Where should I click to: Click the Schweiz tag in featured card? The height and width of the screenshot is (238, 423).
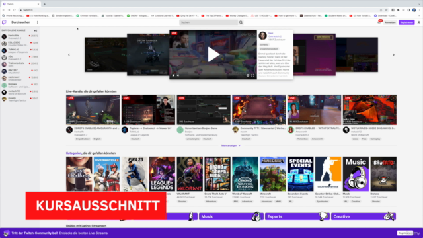(x=264, y=44)
